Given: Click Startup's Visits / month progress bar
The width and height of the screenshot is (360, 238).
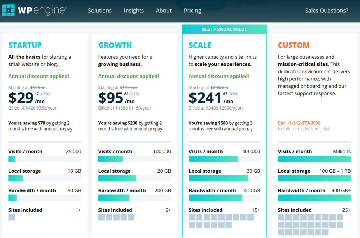Looking at the screenshot, I should (45, 159).
